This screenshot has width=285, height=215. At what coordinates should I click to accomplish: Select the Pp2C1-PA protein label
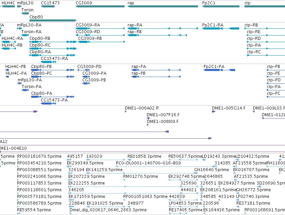(214, 67)
